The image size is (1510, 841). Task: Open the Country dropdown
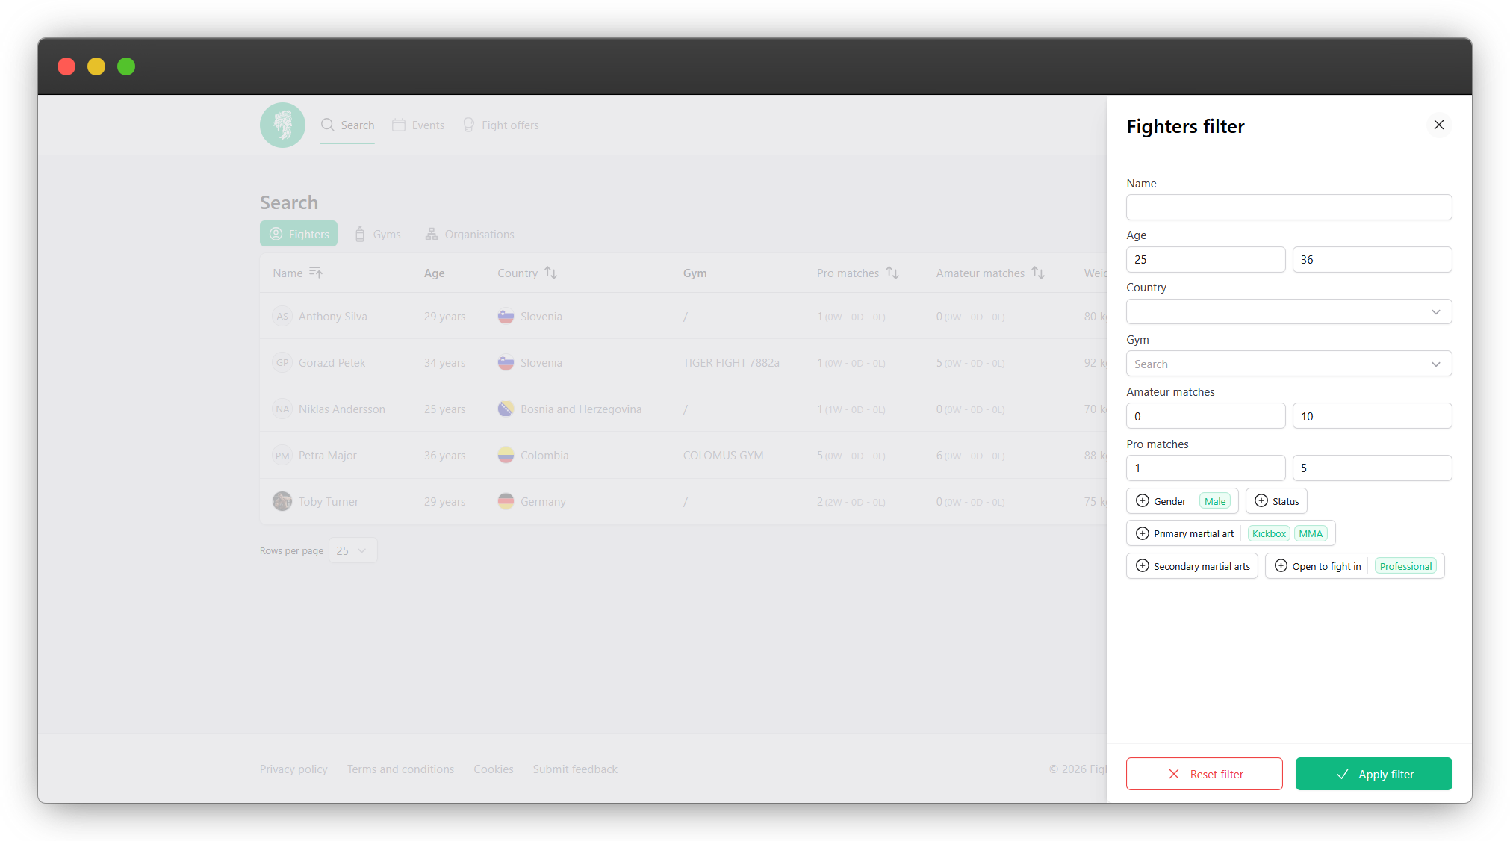(1289, 311)
